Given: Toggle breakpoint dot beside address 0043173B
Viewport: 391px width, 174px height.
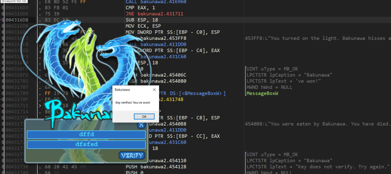Looking at the screenshot, I should click(3, 167).
